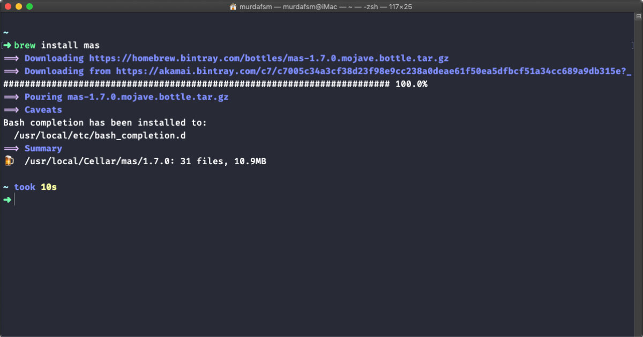Click the homebrew.bintray.com bottle download URL

[268, 58]
